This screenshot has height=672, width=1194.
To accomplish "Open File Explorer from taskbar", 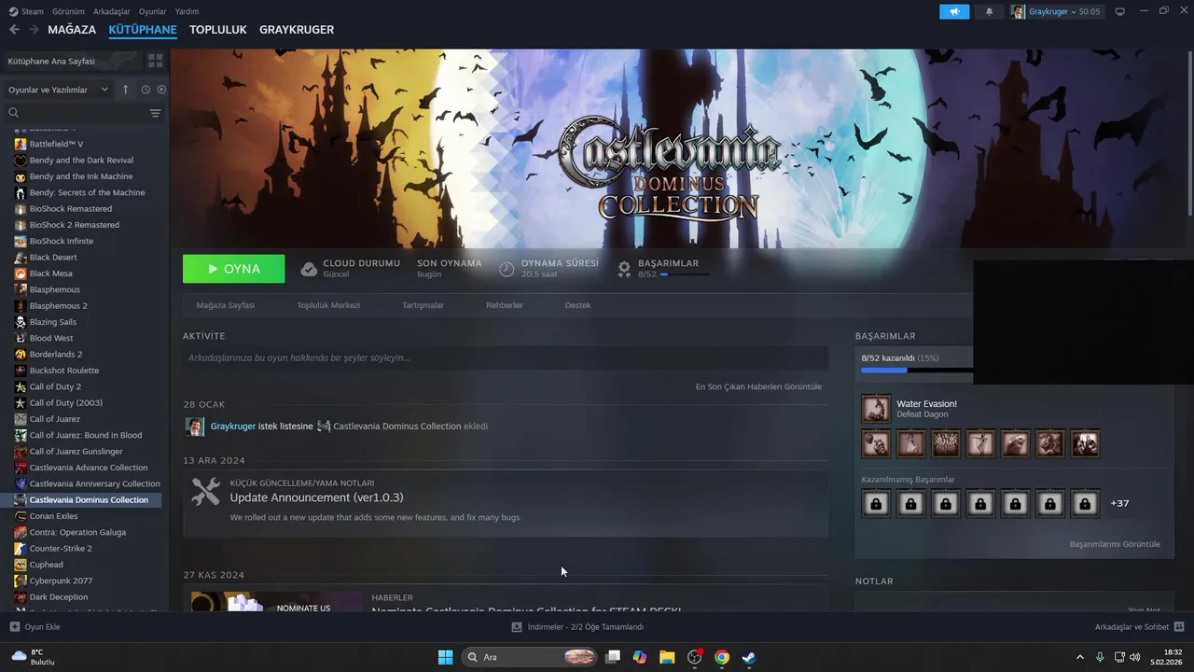I will click(x=667, y=657).
